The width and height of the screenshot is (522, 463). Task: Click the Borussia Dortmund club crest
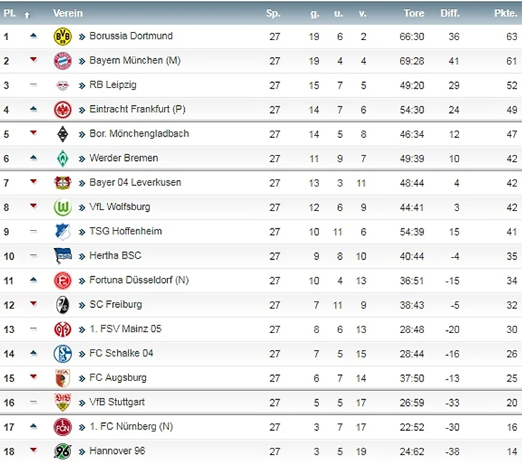point(63,37)
